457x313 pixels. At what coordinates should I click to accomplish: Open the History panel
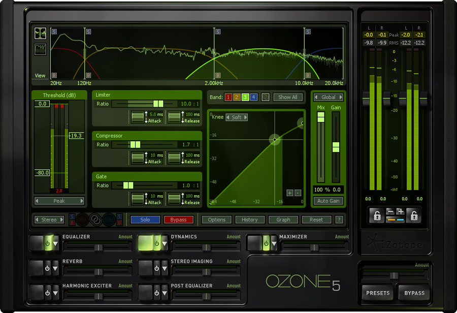pyautogui.click(x=250, y=220)
